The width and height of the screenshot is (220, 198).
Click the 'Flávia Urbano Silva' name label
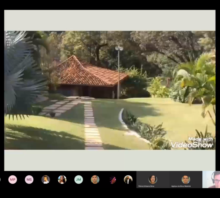click(x=146, y=186)
